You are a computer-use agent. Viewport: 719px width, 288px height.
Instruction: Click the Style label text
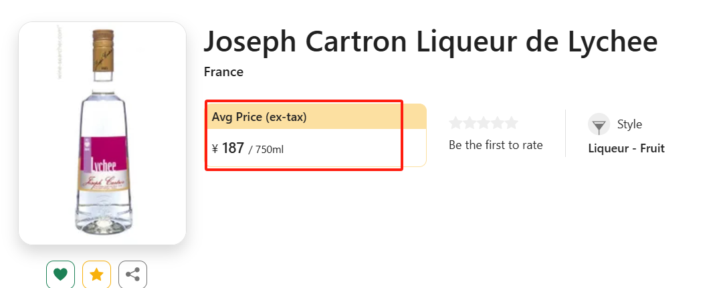[629, 124]
